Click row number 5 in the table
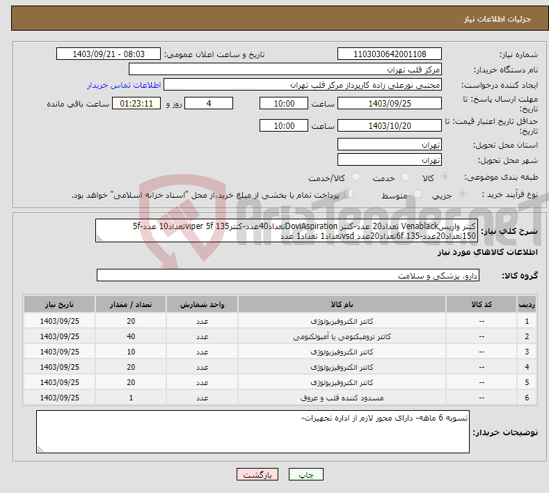The width and height of the screenshot is (549, 493). tap(527, 382)
